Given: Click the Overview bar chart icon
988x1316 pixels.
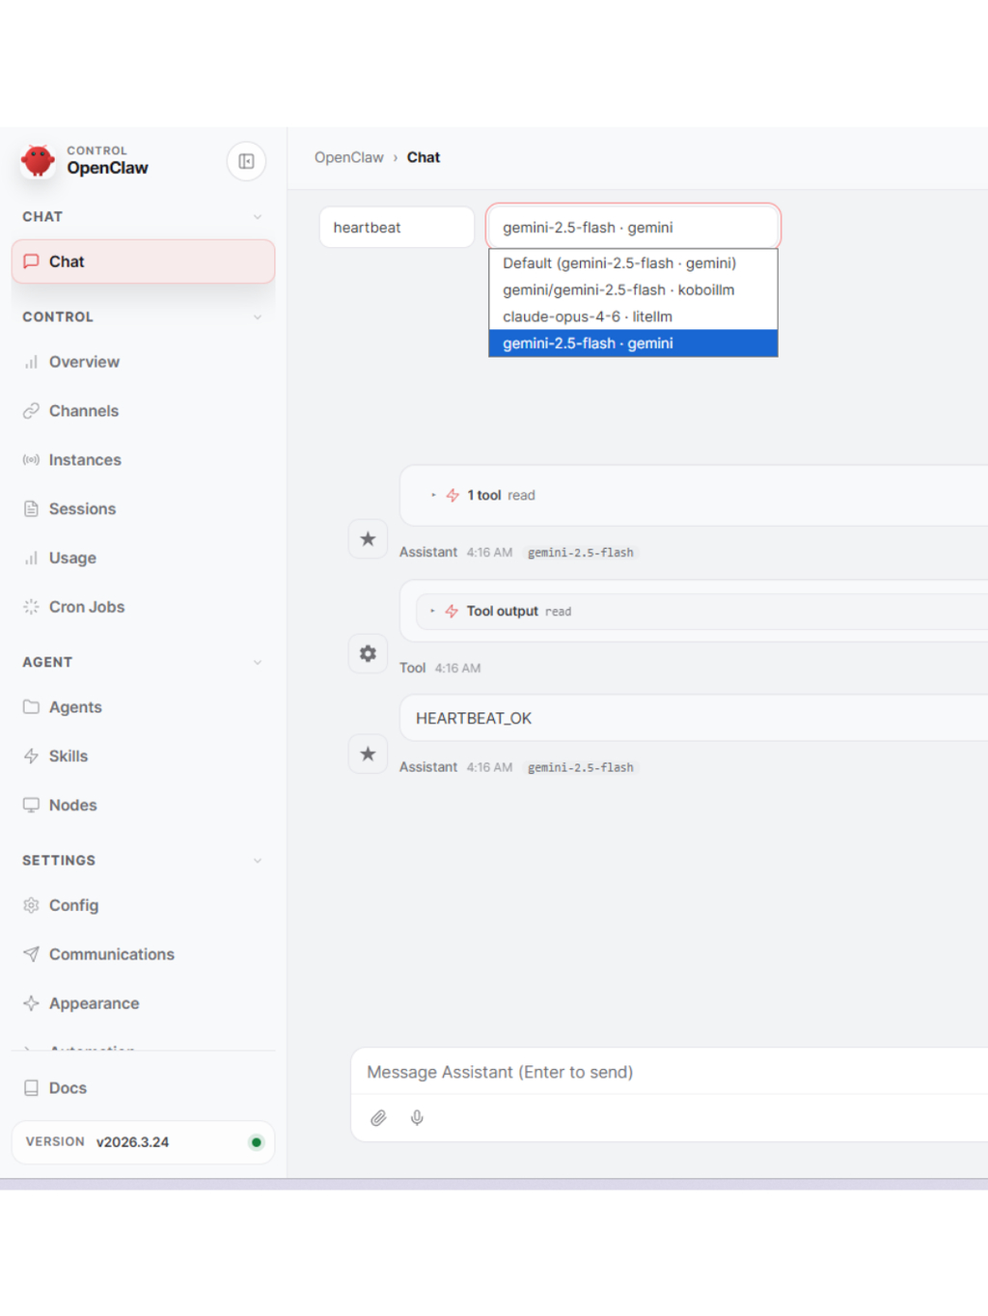Looking at the screenshot, I should point(31,362).
